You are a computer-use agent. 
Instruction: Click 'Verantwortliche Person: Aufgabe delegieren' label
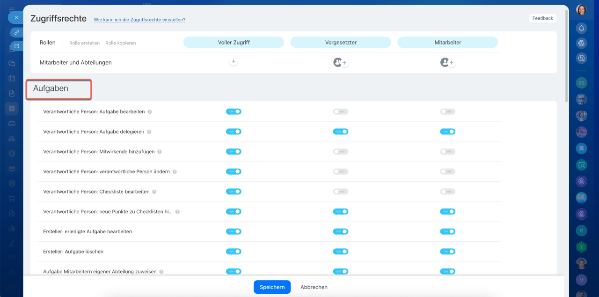click(x=94, y=132)
